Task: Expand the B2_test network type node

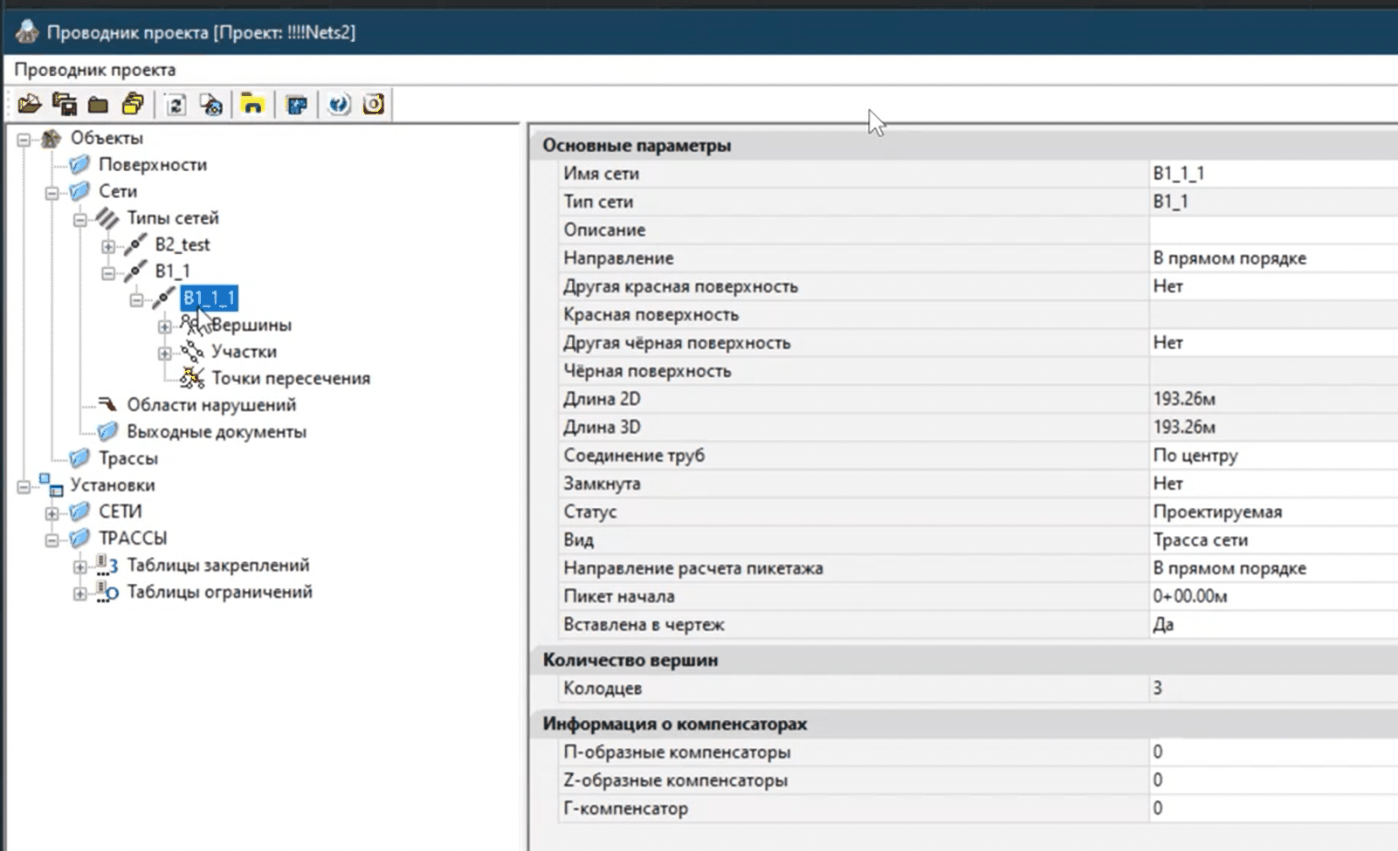Action: (108, 246)
